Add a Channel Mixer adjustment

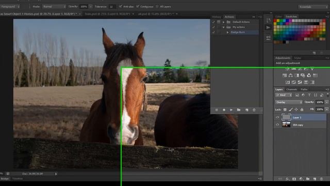point(309,75)
